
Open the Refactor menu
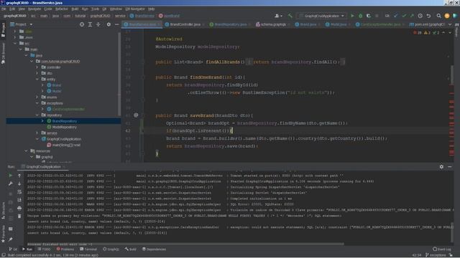click(61, 9)
